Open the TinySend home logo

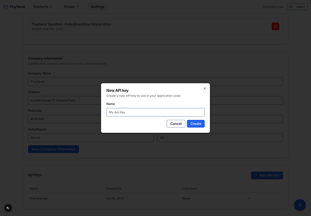pyautogui.click(x=15, y=7)
